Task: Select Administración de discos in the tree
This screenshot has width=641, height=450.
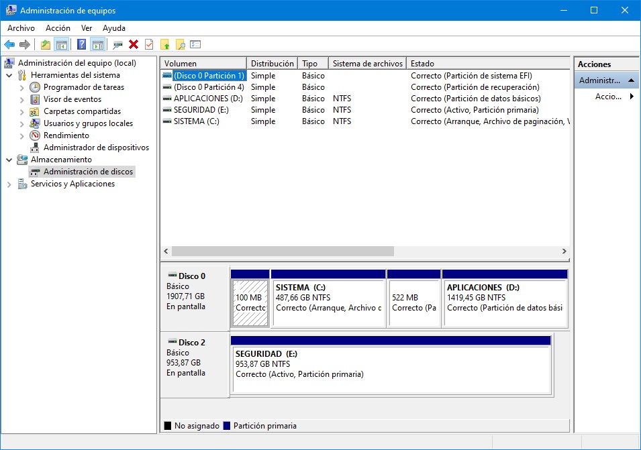Action: 89,172
